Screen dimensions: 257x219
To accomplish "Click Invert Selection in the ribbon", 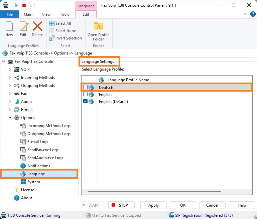I will (x=66, y=38).
